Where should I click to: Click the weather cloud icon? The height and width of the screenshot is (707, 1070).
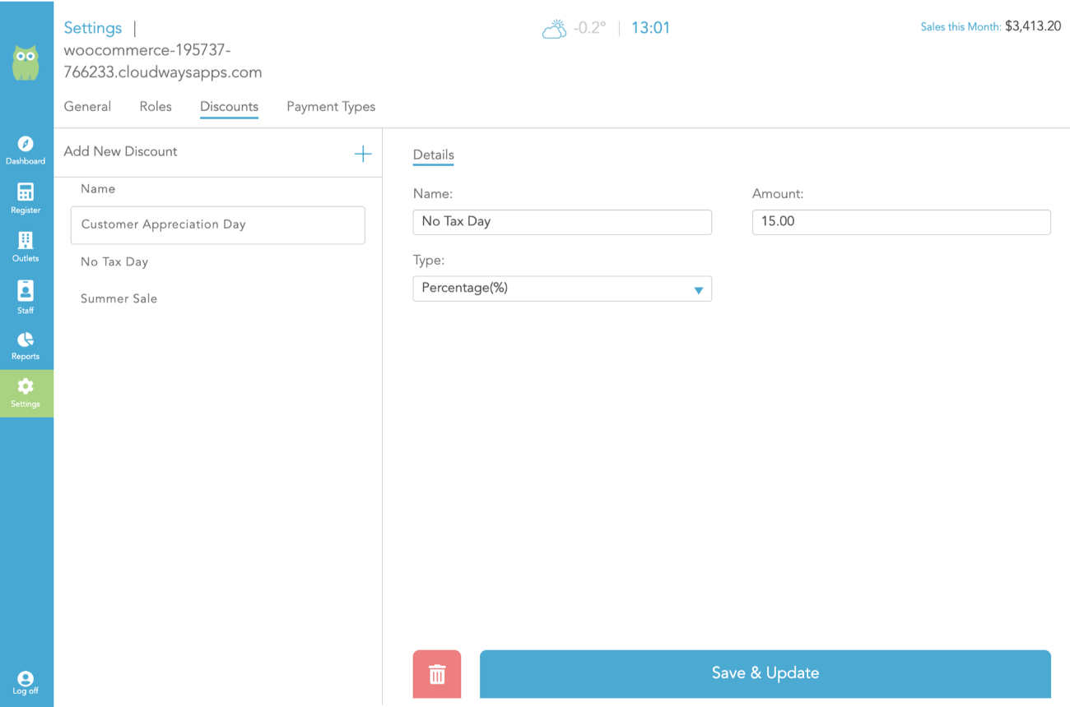tap(554, 30)
